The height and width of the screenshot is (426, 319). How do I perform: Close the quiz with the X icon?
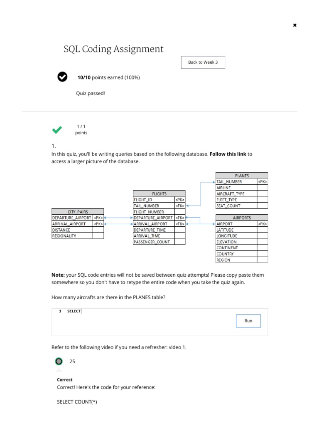295,25
